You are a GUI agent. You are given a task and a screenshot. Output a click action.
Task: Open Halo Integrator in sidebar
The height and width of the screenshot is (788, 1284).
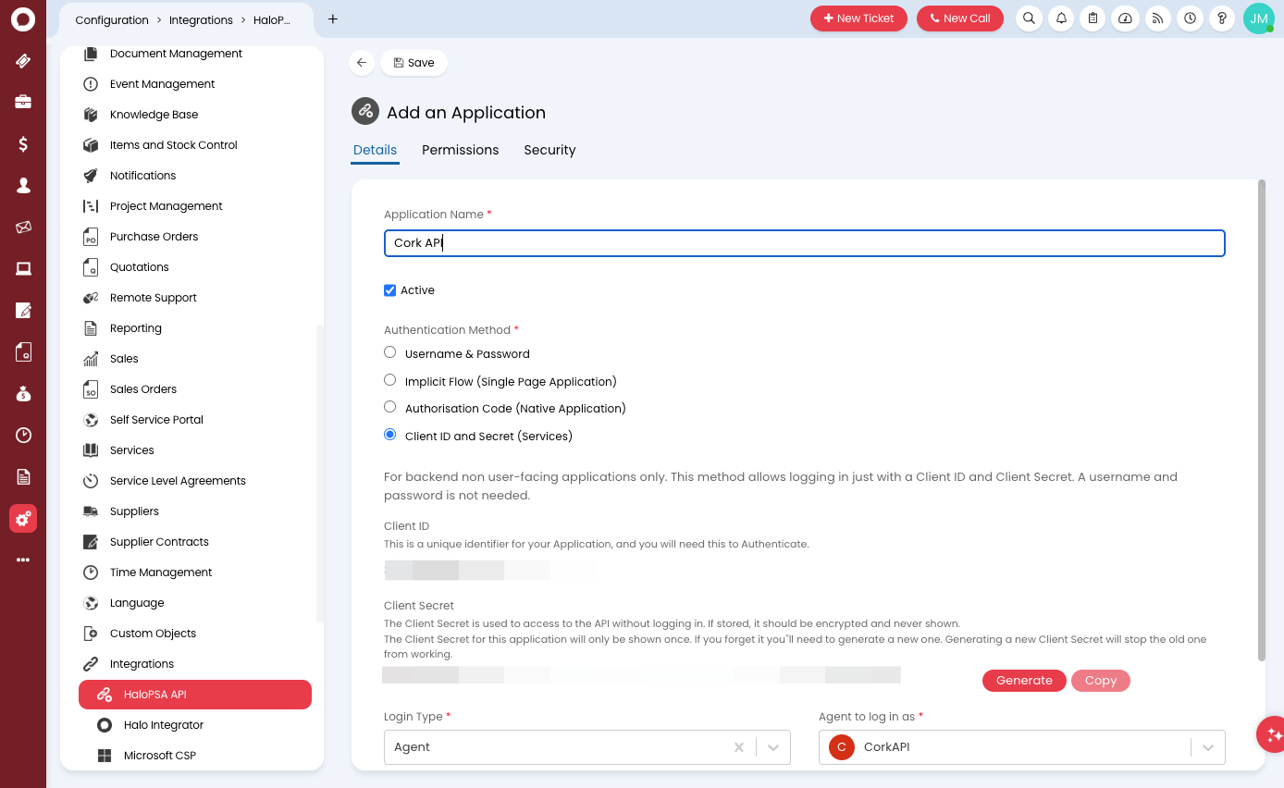click(195, 725)
